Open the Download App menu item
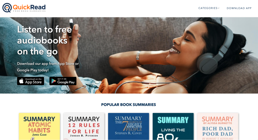The height and width of the screenshot is (140, 258). point(239,8)
